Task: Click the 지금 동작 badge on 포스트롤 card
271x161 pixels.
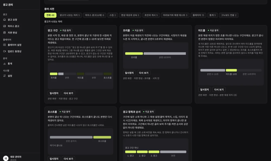Action: (x=65, y=112)
